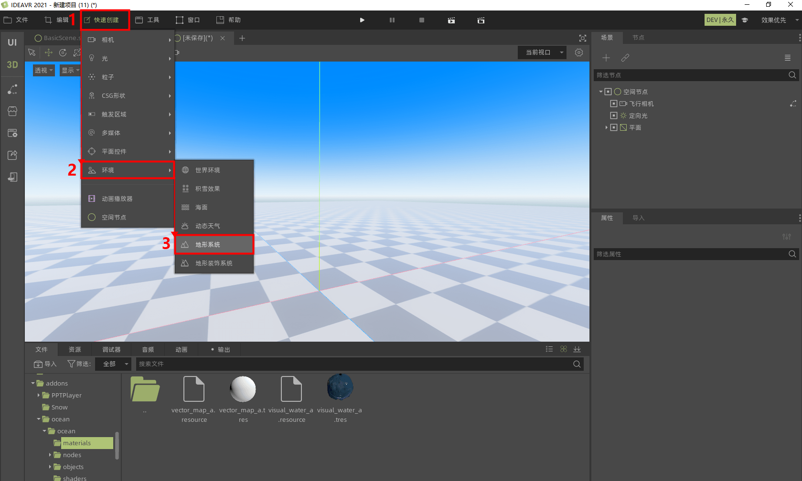Viewport: 802px width, 481px height.
Task: Add a new node with plus icon
Action: click(606, 58)
